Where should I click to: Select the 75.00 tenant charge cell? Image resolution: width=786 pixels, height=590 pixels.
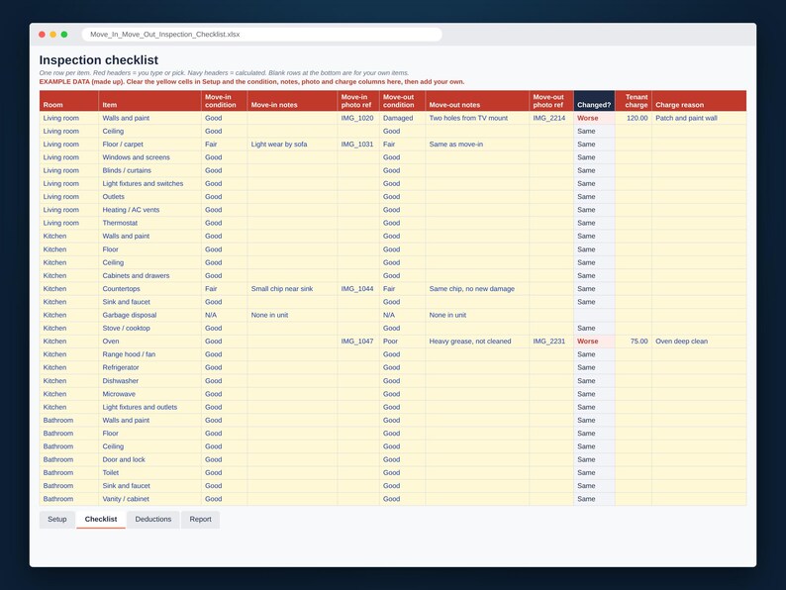point(634,341)
